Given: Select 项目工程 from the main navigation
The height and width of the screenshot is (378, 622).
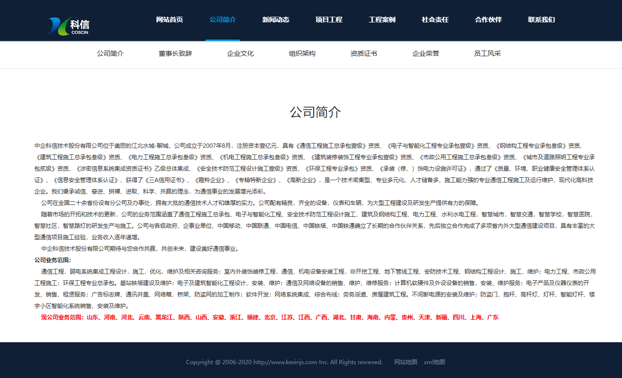Looking at the screenshot, I should pyautogui.click(x=329, y=20).
